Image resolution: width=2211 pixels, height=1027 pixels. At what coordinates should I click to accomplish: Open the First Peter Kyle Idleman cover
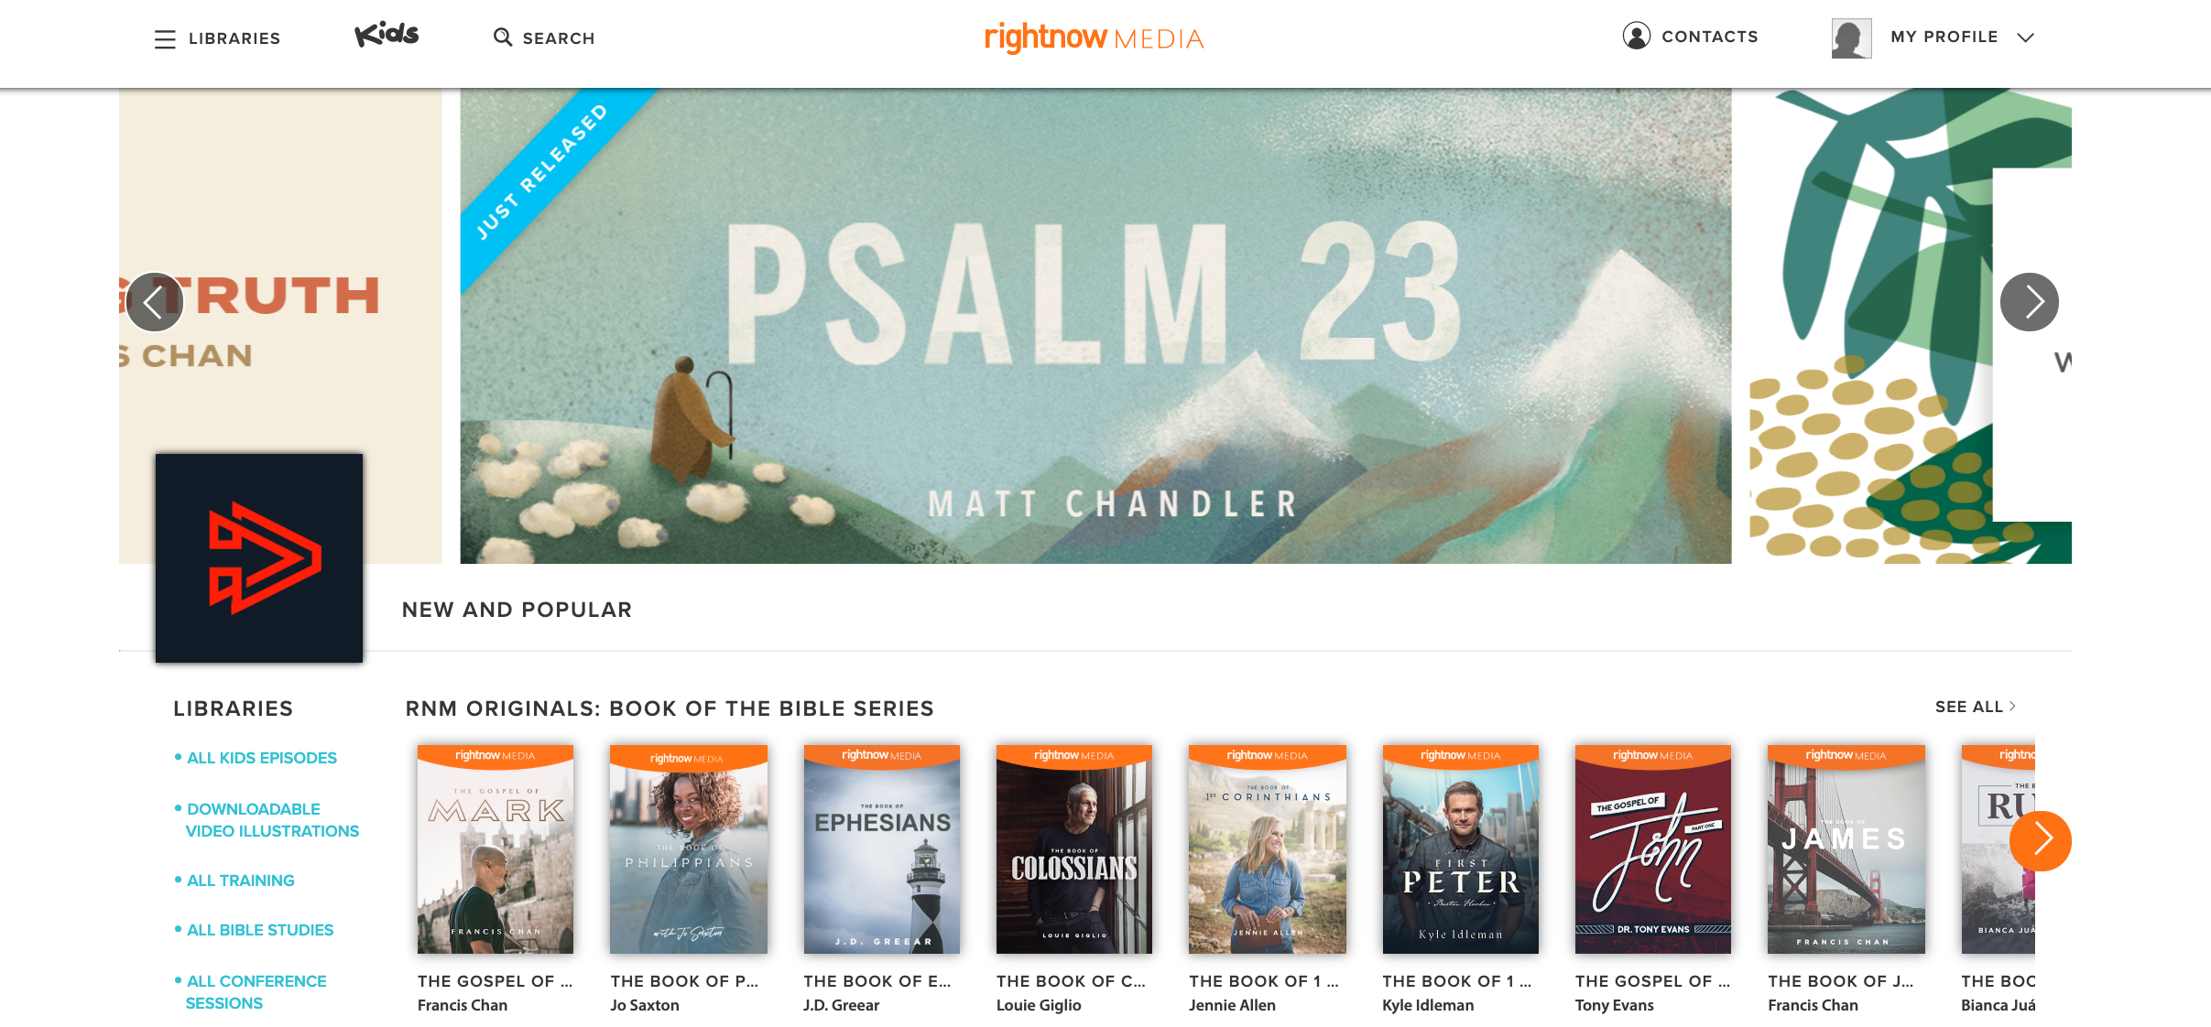pyautogui.click(x=1460, y=849)
